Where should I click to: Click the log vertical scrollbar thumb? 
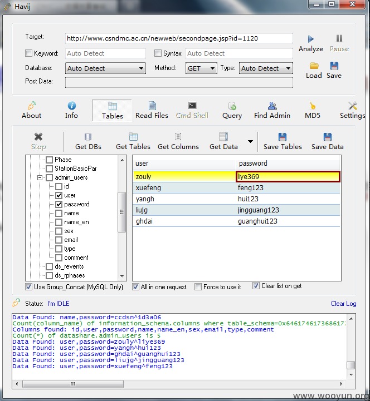tap(351, 365)
